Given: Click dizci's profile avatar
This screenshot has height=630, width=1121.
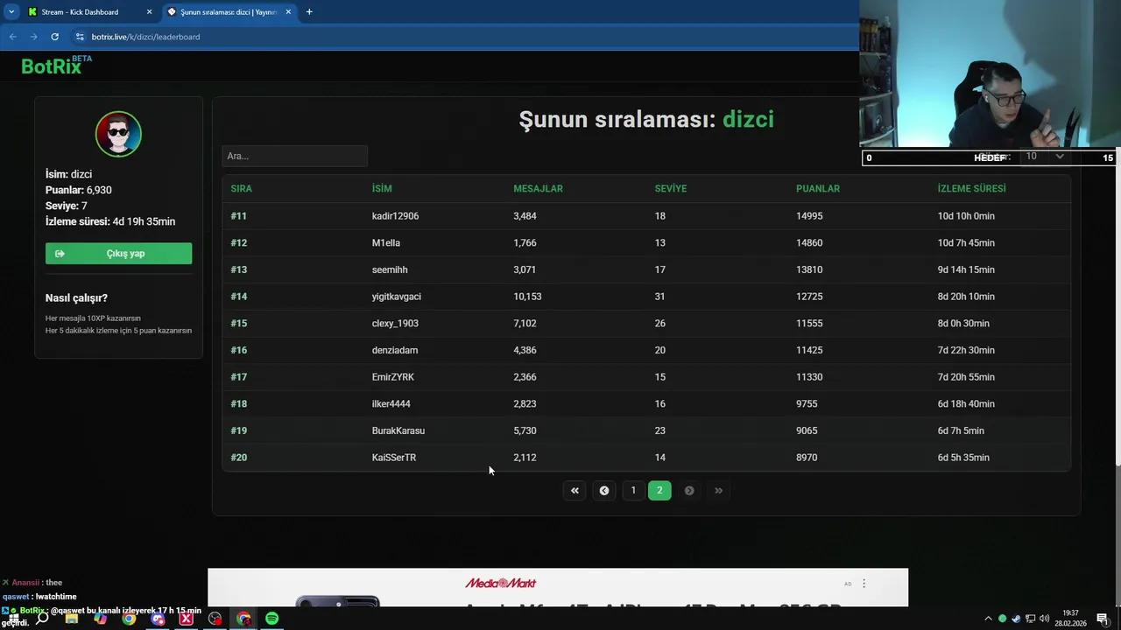Looking at the screenshot, I should 118,134.
